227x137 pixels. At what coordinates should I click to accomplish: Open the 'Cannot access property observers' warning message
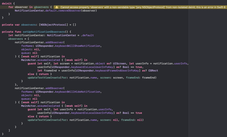point(143,7)
